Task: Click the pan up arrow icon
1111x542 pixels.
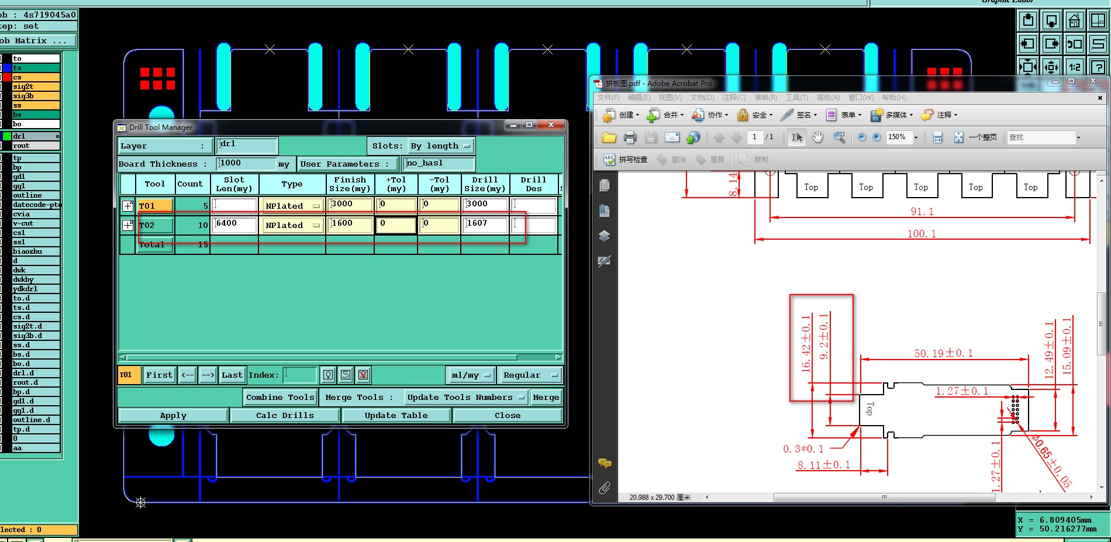Action: (1028, 21)
